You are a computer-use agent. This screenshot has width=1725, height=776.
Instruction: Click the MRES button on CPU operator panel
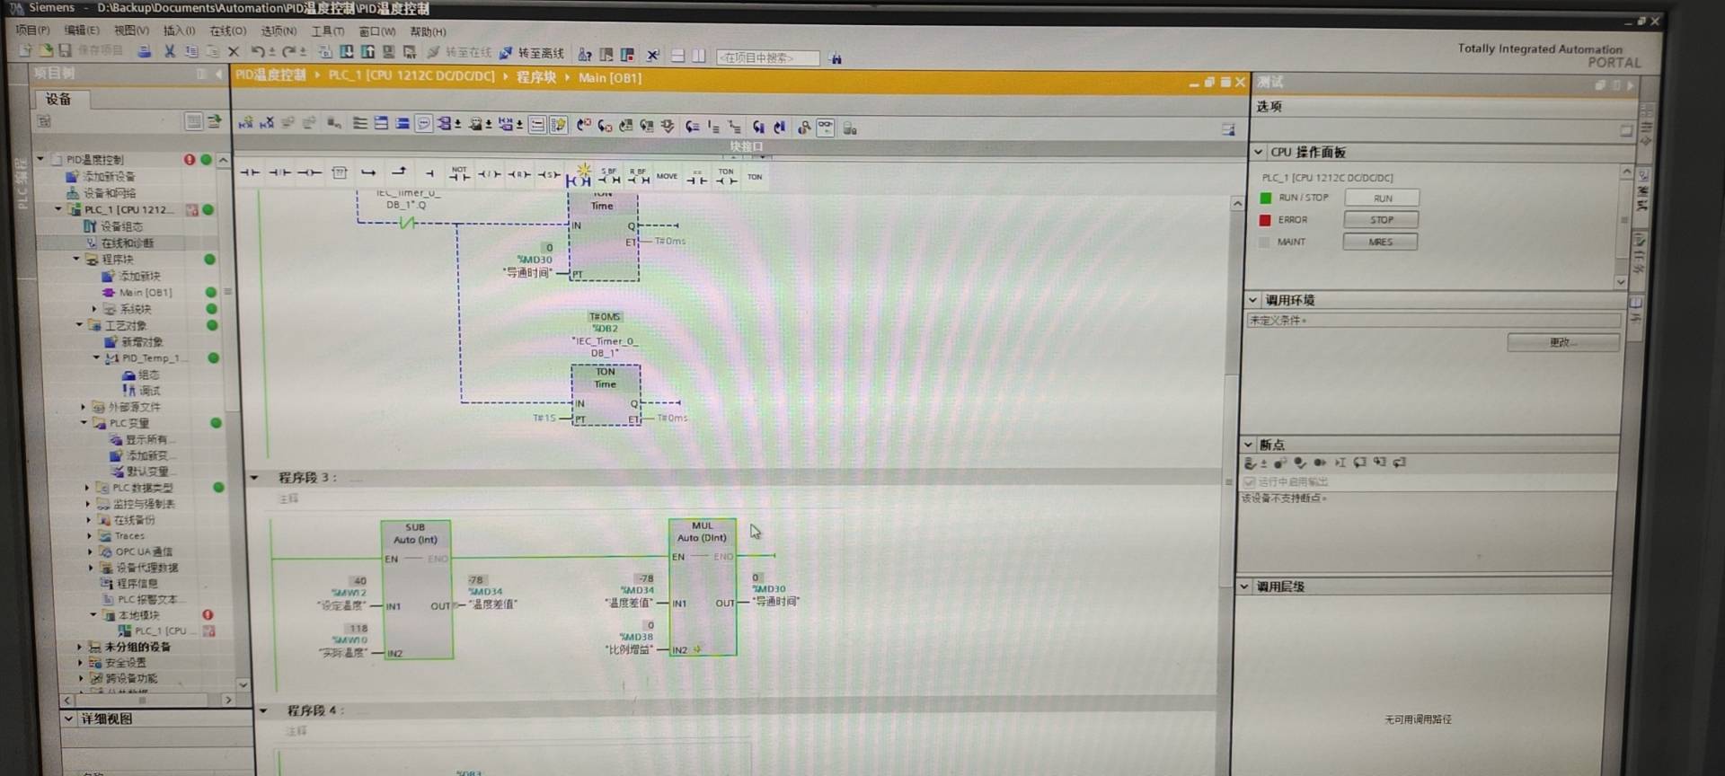[1380, 242]
